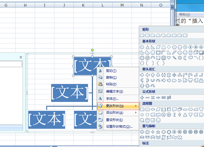Select column header K
This screenshot has height=147, width=204.
point(83,5)
